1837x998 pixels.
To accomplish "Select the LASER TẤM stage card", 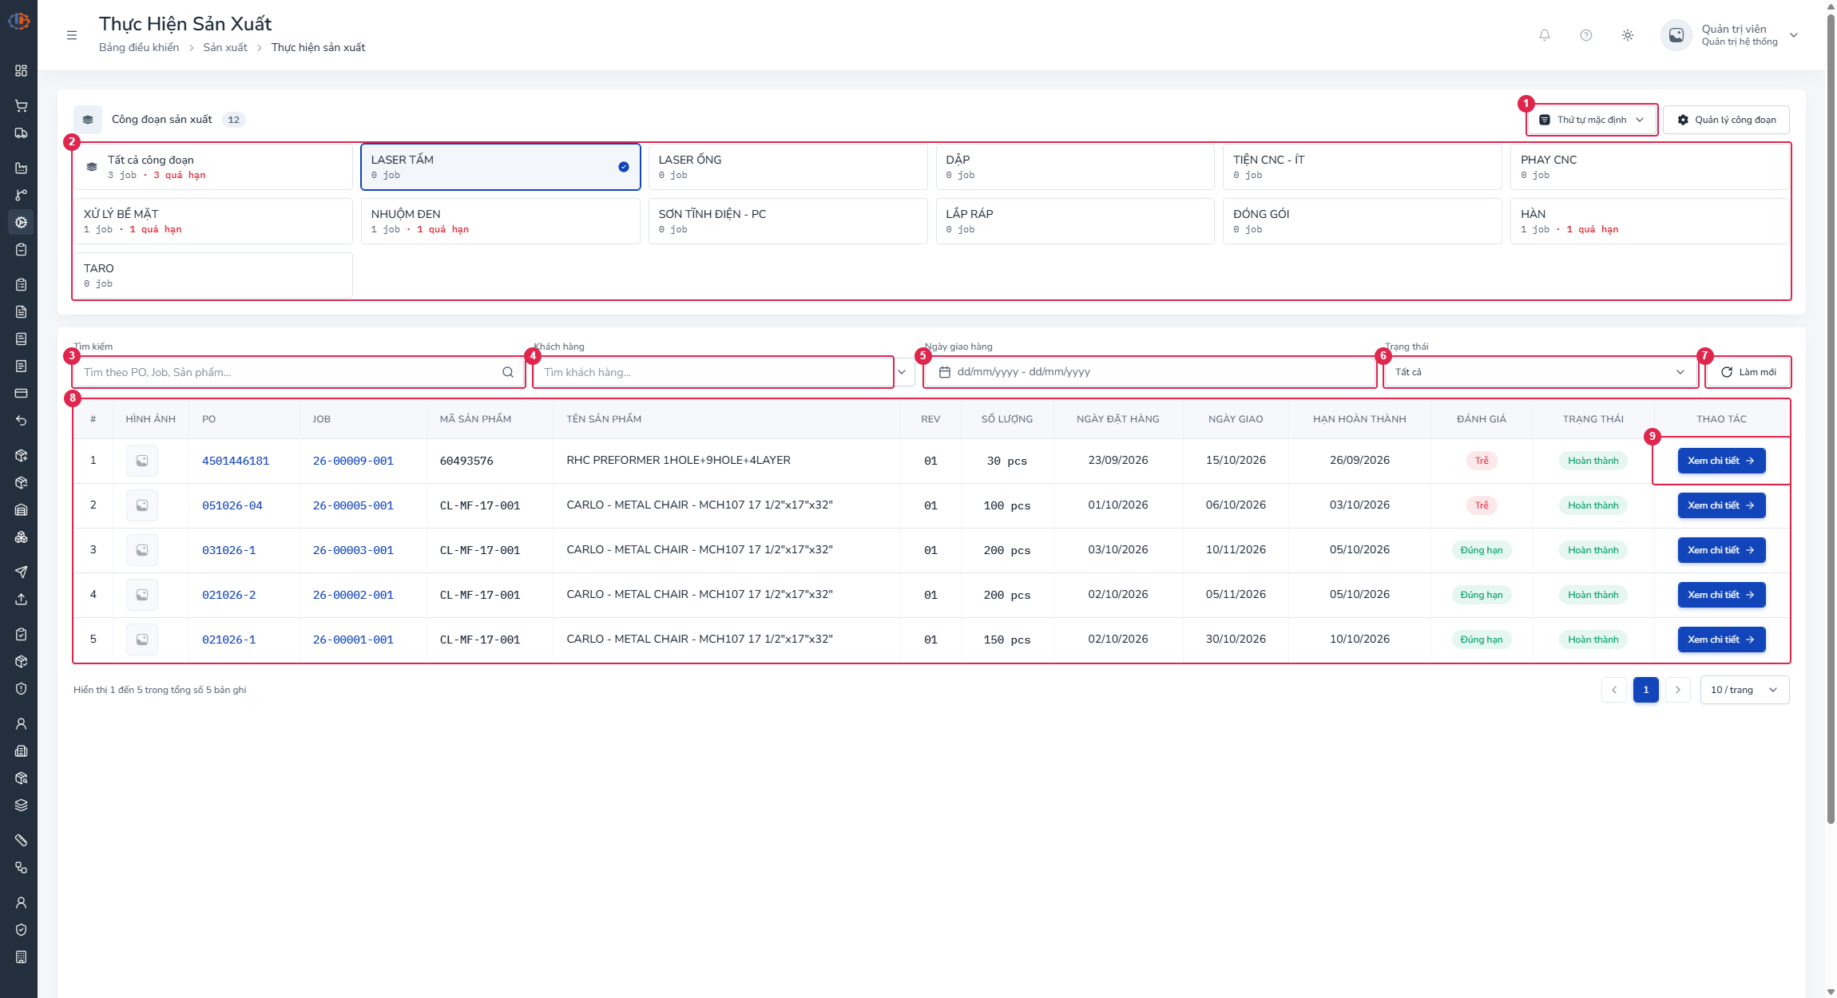I will (x=501, y=167).
